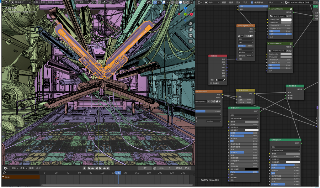
Task: Open the 3D viewport editor type menu
Action: pos(6,2)
